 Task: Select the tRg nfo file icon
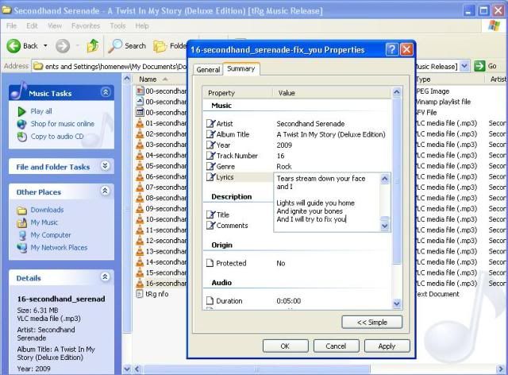(140, 294)
